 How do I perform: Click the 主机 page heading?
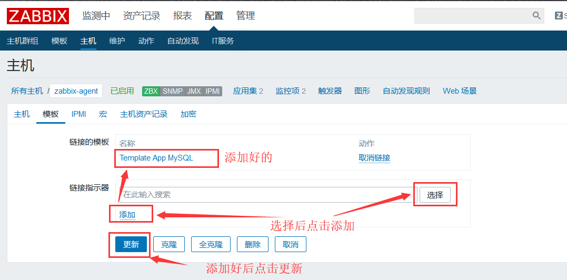coord(21,66)
